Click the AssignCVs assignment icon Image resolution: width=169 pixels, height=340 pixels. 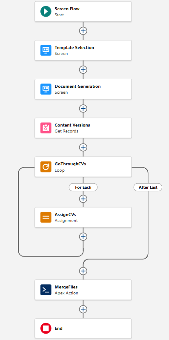[46, 217]
